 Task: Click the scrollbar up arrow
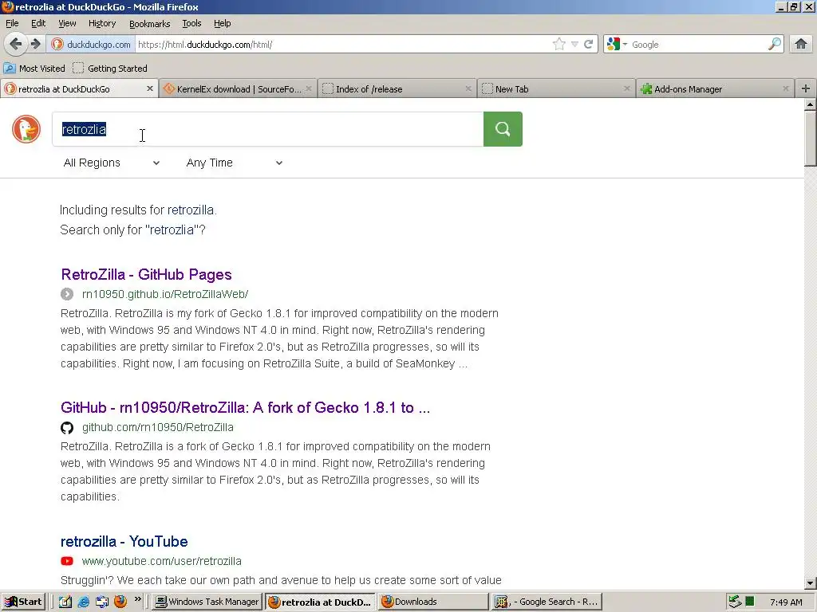click(x=810, y=104)
